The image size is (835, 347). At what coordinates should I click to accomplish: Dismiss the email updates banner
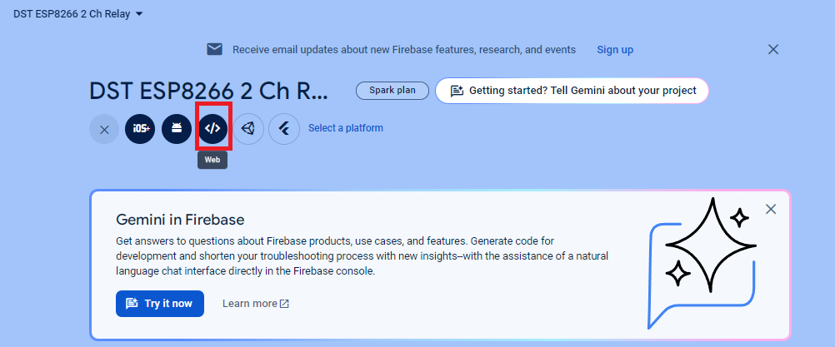(773, 49)
